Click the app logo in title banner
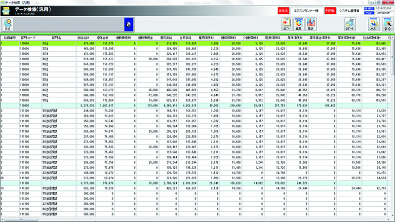 pos(7,10)
